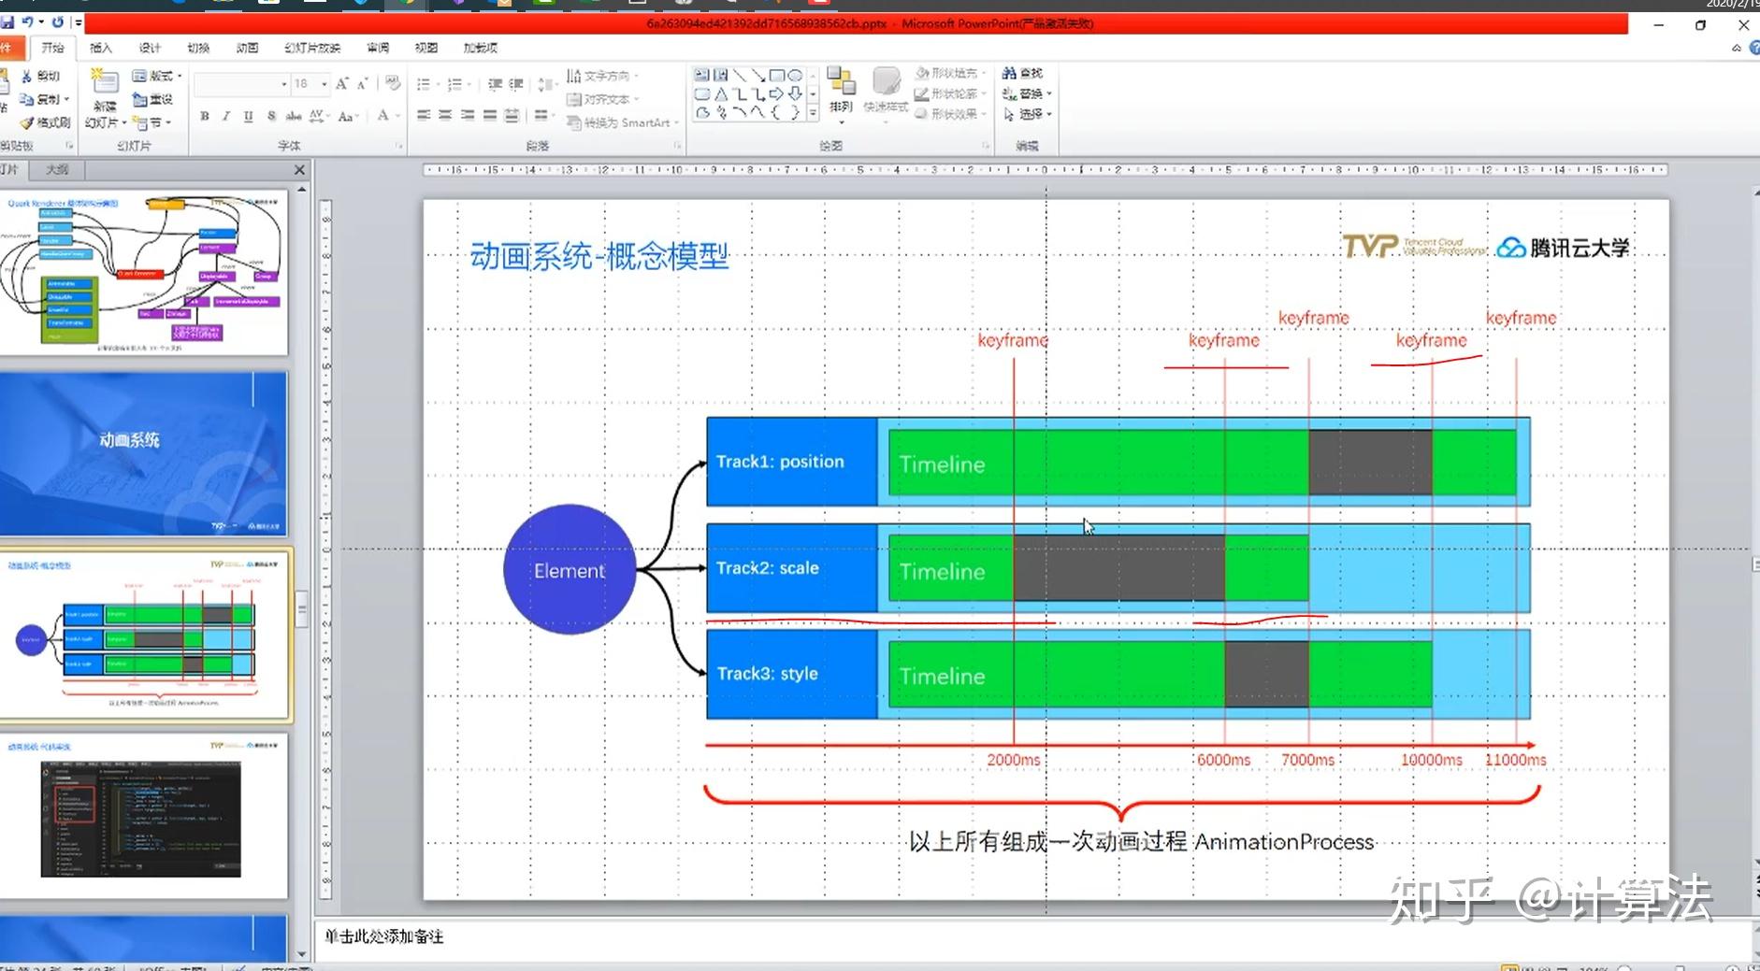Click the Shape Outline (形状轮廓) button
The image size is (1760, 971).
(x=949, y=93)
